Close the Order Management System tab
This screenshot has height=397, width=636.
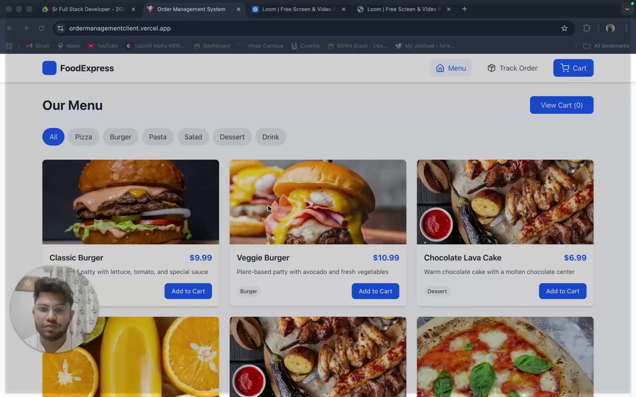coord(238,9)
